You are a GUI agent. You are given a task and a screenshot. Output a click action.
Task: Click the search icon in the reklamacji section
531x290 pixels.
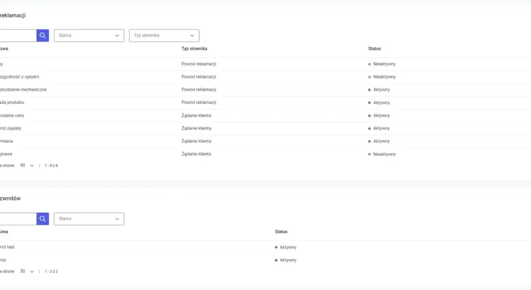tap(43, 35)
